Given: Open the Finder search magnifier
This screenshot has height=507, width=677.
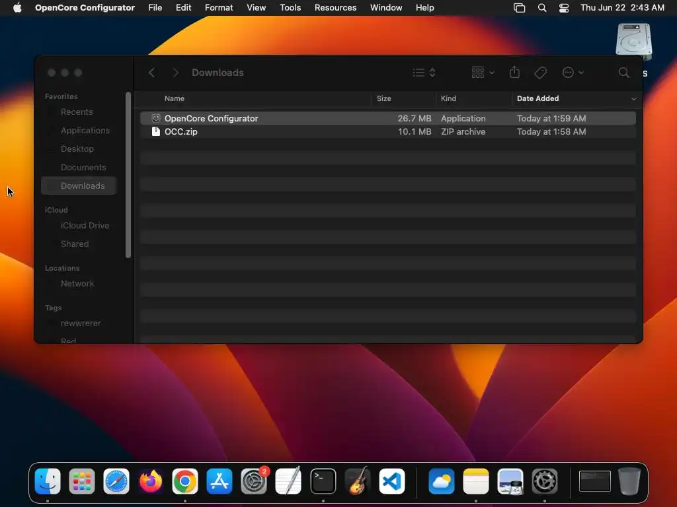Looking at the screenshot, I should 623,73.
